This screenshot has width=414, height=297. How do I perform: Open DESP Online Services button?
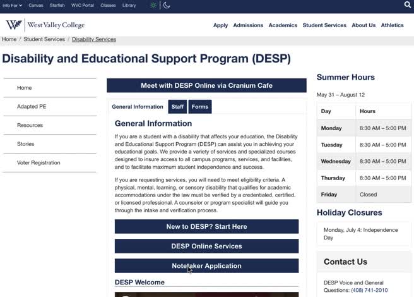pos(206,246)
